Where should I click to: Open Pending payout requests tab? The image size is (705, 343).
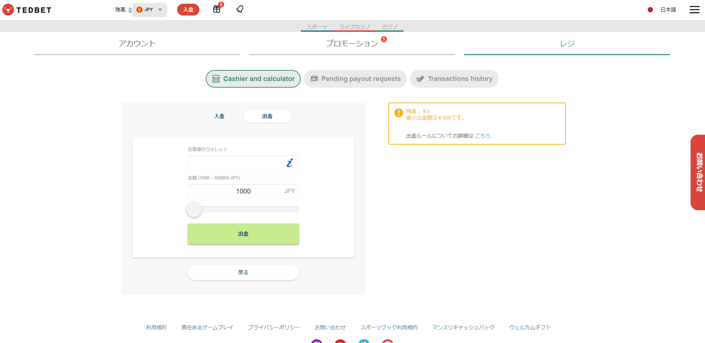(x=355, y=79)
